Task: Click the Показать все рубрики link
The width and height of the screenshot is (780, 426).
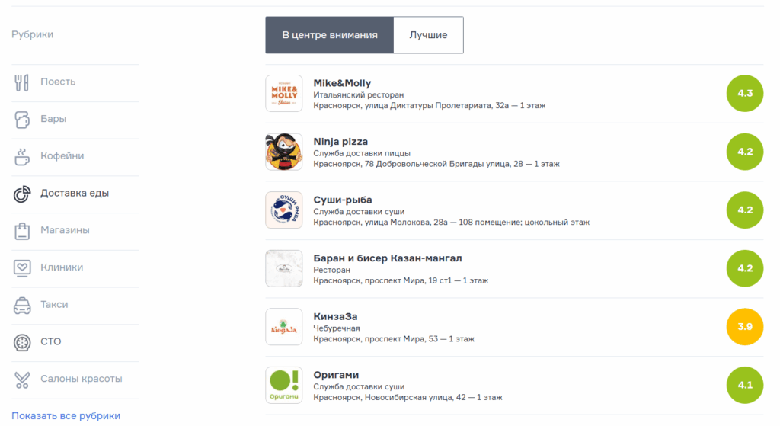Action: [x=66, y=416]
